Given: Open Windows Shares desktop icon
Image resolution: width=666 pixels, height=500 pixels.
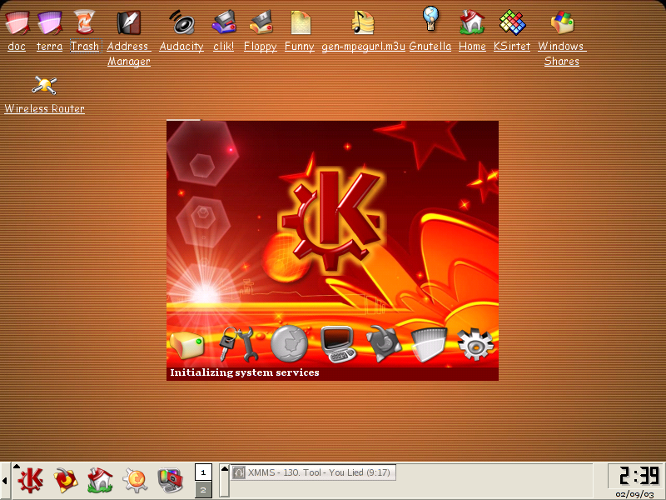Looking at the screenshot, I should pos(562,23).
